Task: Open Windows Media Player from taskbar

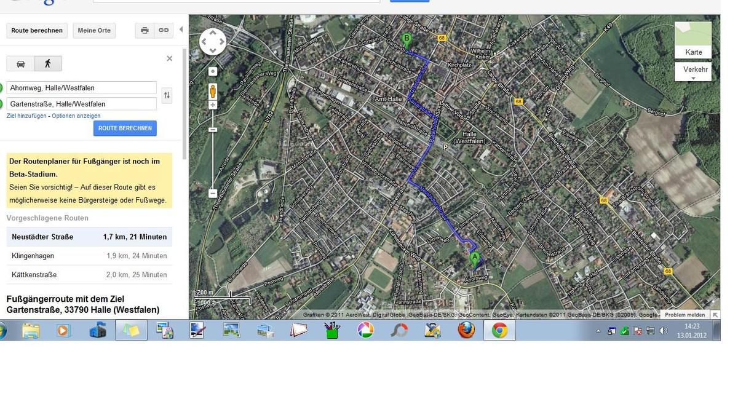Action: [63, 331]
